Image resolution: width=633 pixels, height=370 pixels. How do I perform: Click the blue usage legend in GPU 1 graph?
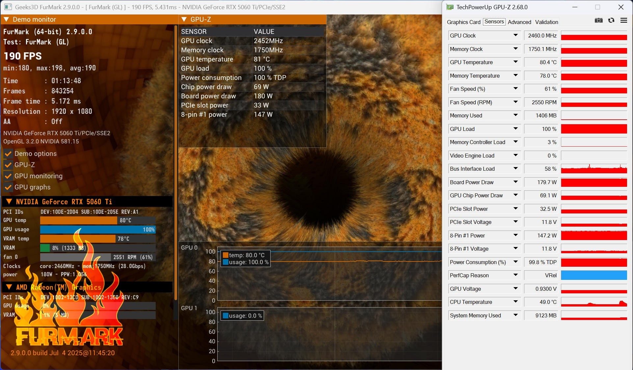click(x=225, y=316)
